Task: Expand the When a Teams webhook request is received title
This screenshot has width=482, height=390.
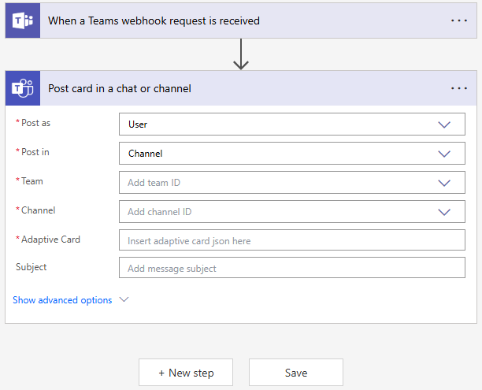Action: click(154, 20)
